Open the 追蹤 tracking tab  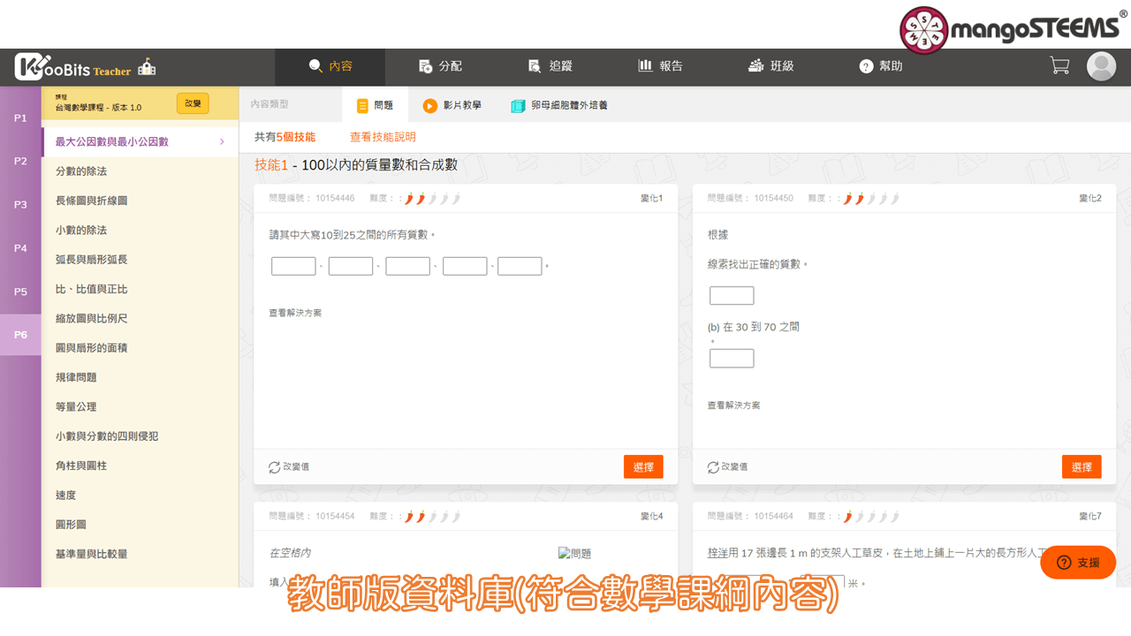(x=550, y=66)
